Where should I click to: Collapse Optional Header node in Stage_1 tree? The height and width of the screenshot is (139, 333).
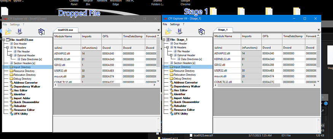click(x=171, y=55)
